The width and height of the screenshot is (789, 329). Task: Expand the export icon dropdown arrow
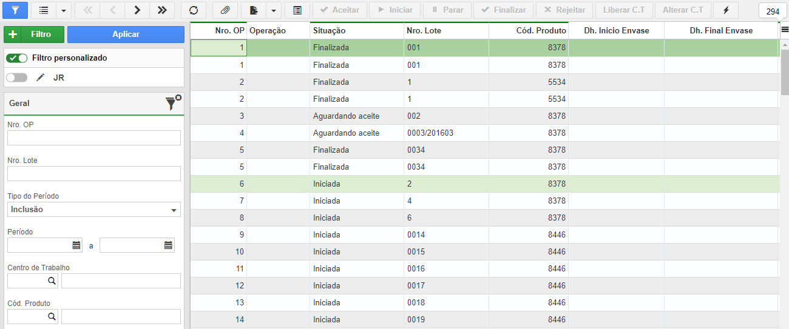pos(274,10)
